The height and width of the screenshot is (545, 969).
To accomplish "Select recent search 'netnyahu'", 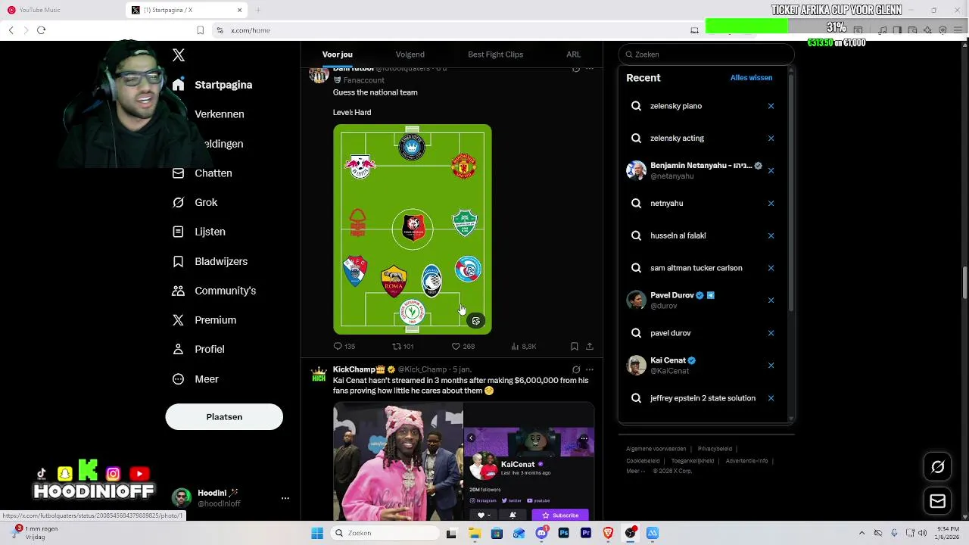I will (x=666, y=204).
